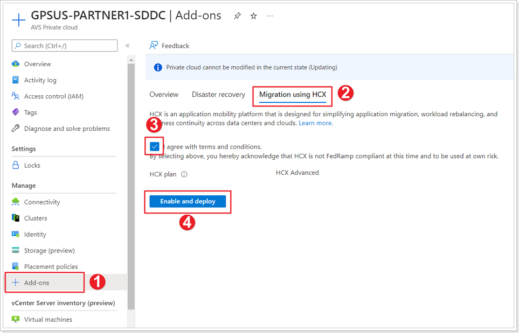
Task: Open the Learn more link
Action: 315,123
